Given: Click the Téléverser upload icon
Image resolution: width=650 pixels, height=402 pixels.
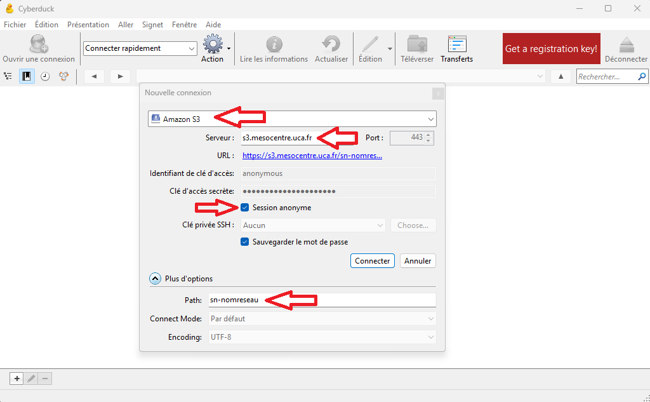Looking at the screenshot, I should pyautogui.click(x=417, y=44).
